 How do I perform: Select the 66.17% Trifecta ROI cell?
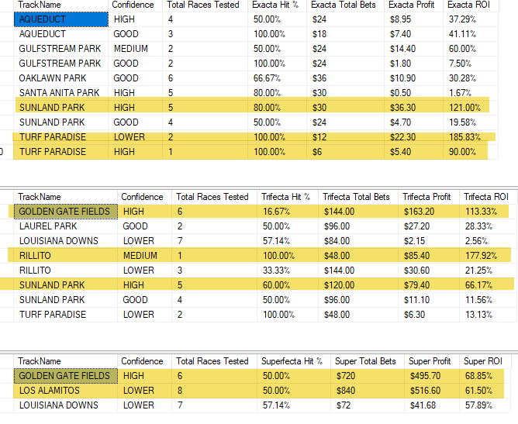pyautogui.click(x=488, y=285)
